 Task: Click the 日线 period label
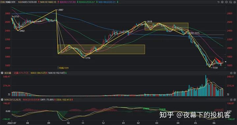pyautogui.click(x=3, y=2)
